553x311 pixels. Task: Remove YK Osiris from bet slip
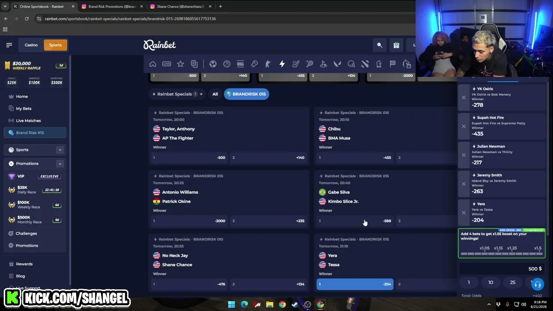click(464, 98)
